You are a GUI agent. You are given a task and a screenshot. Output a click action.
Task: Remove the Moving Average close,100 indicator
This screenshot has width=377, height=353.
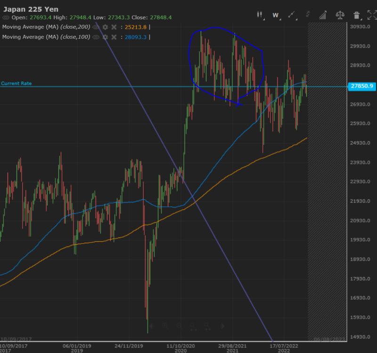[114, 37]
